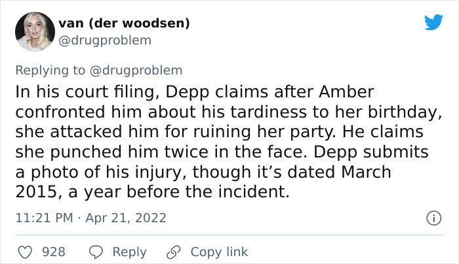Click the blue Twitter bird logo
Image resolution: width=459 pixels, height=264 pixels.
433,22
